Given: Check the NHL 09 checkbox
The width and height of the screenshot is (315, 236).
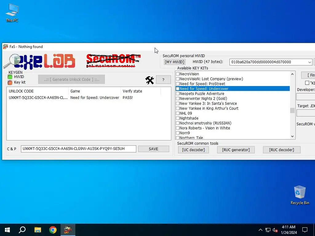Looking at the screenshot, I should (x=177, y=113).
